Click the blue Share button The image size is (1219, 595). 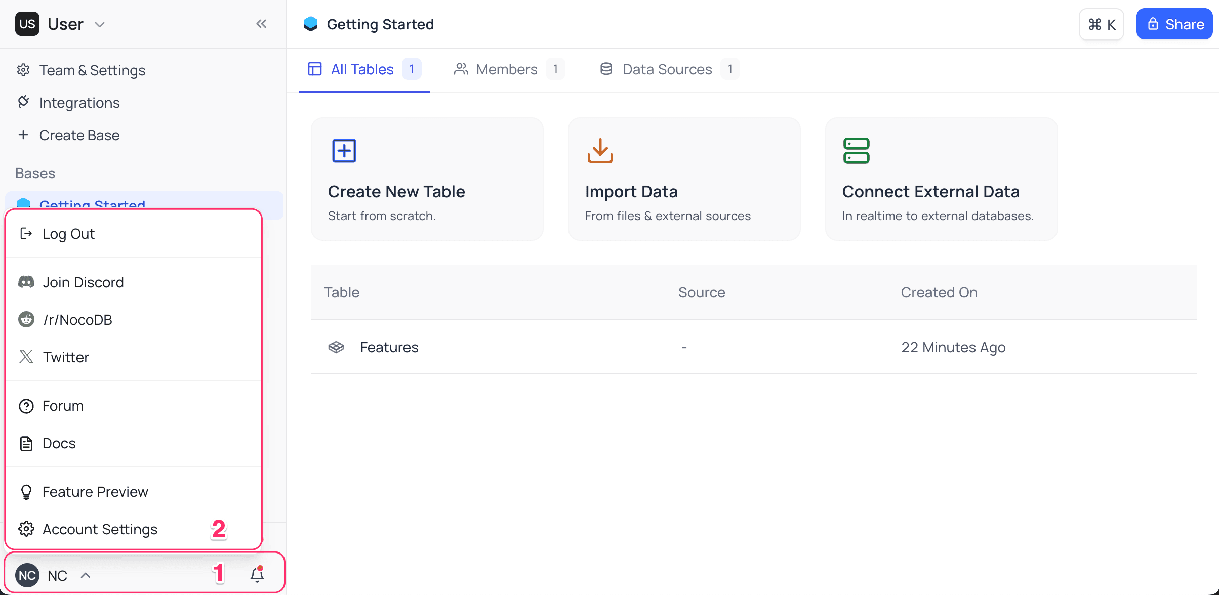click(1174, 24)
